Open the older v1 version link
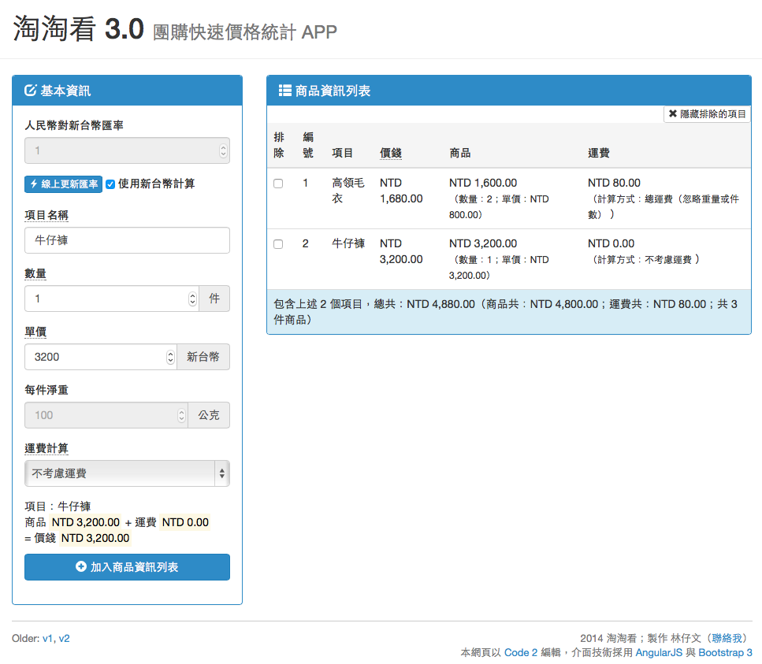The height and width of the screenshot is (664, 762). point(48,639)
